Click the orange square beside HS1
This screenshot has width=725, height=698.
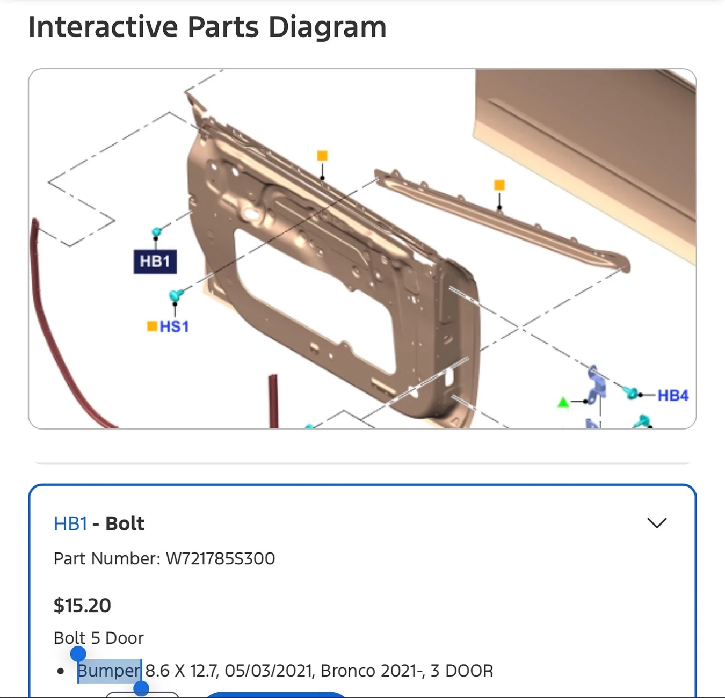152,326
